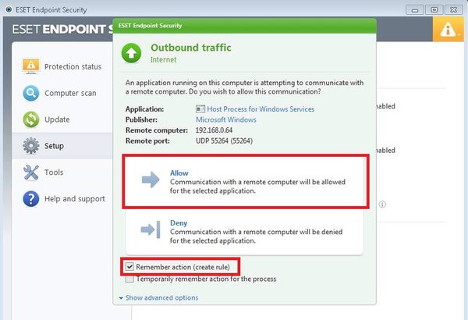468x320 pixels.
Task: Click the Deny blocked-arrow icon
Action: [x=151, y=229]
